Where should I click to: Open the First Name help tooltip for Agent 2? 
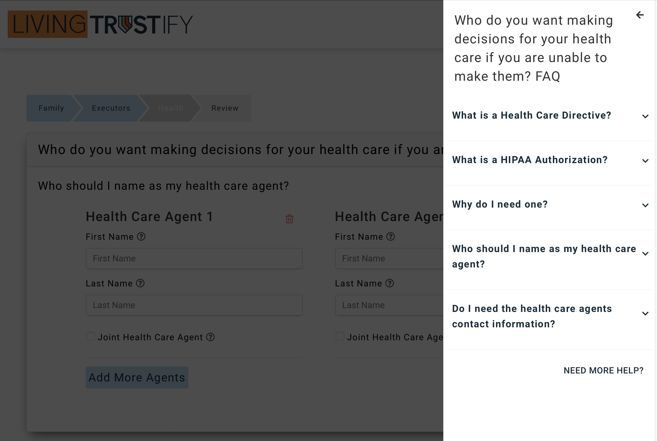point(391,236)
